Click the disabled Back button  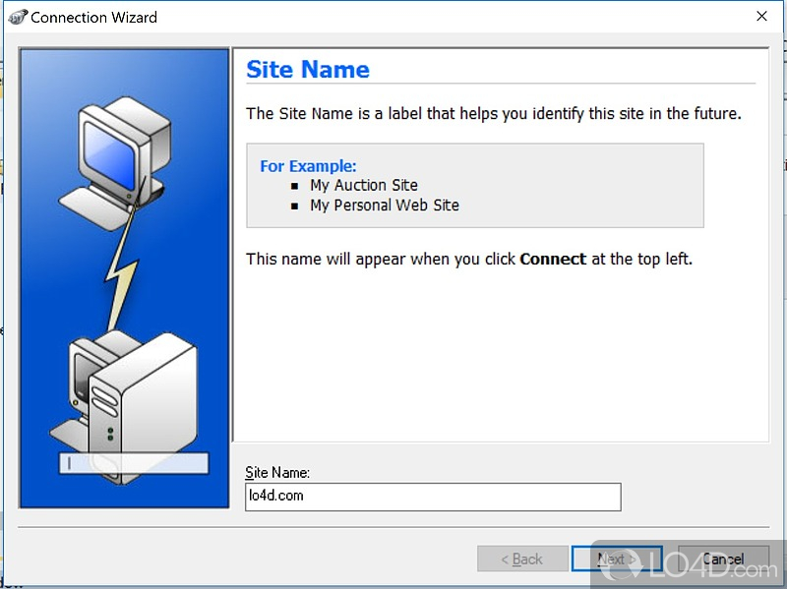pos(522,559)
